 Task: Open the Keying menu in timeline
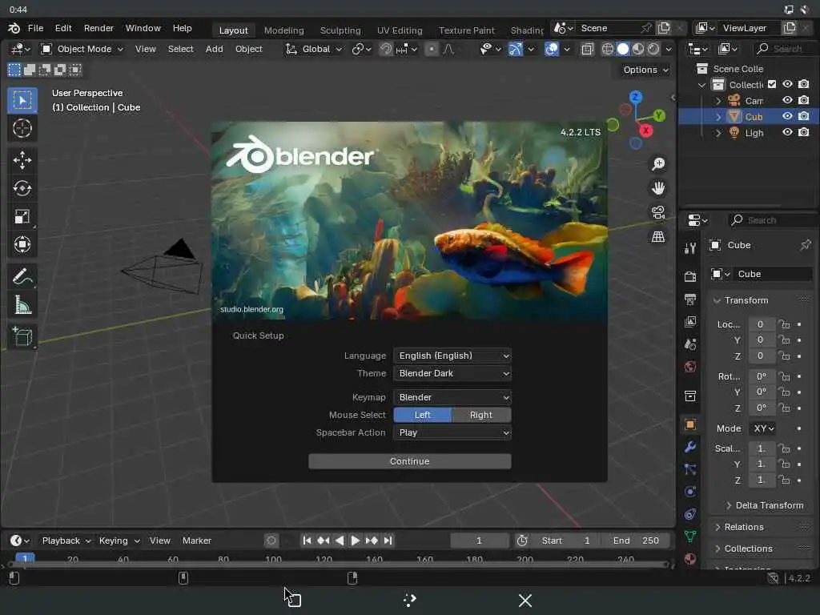(119, 541)
